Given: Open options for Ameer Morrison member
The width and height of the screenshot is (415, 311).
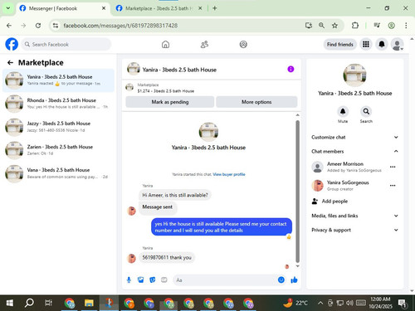Looking at the screenshot, I should tap(393, 167).
